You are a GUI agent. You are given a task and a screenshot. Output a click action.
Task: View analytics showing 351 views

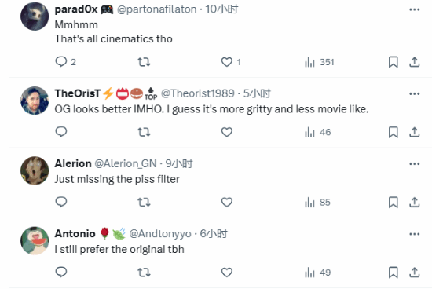tap(320, 62)
